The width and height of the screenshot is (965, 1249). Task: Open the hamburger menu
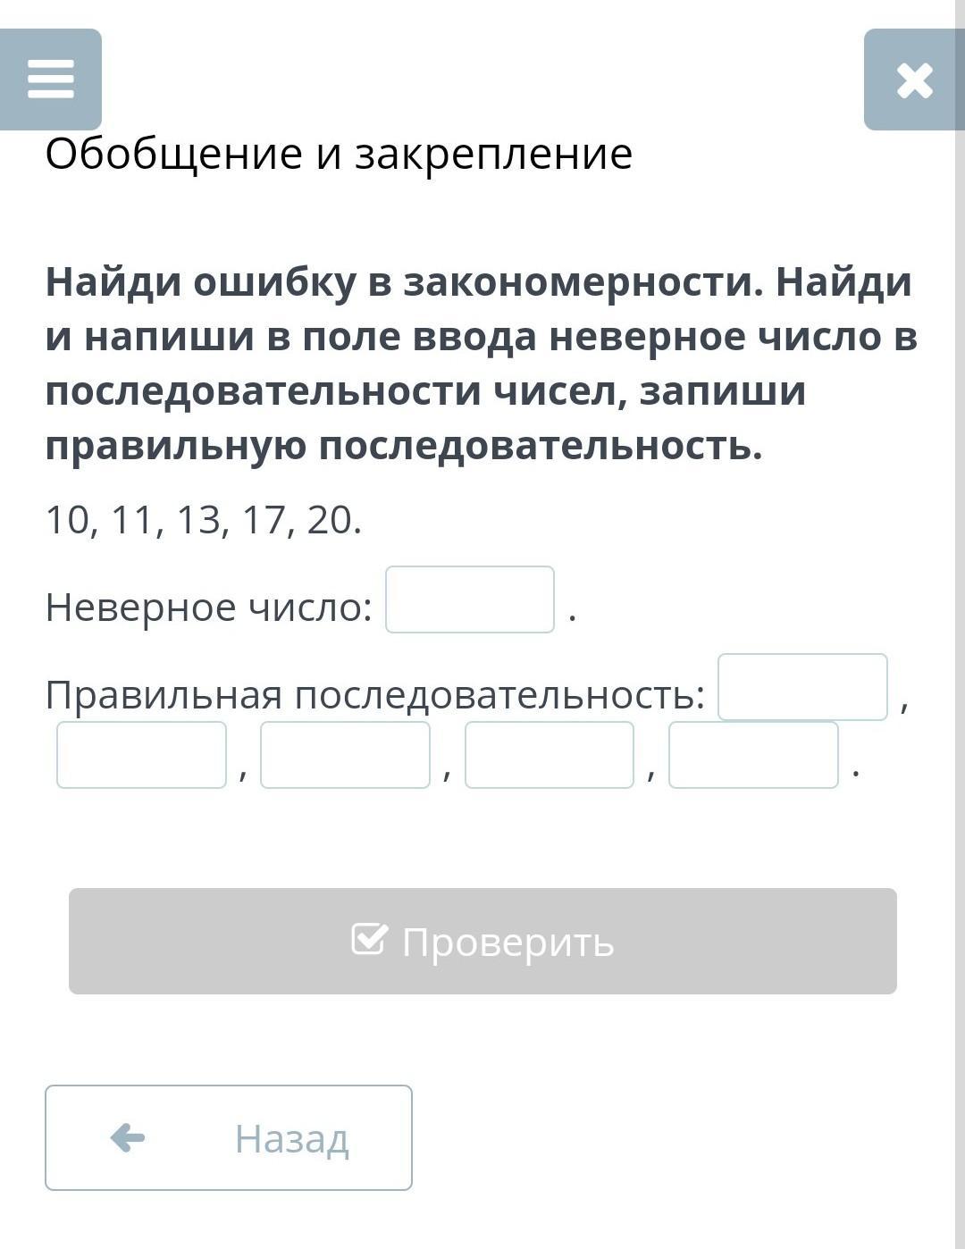(51, 79)
